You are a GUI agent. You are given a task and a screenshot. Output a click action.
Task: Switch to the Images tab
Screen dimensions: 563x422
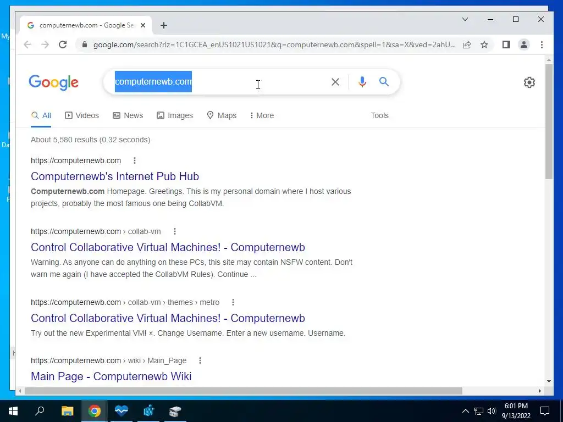click(x=175, y=115)
